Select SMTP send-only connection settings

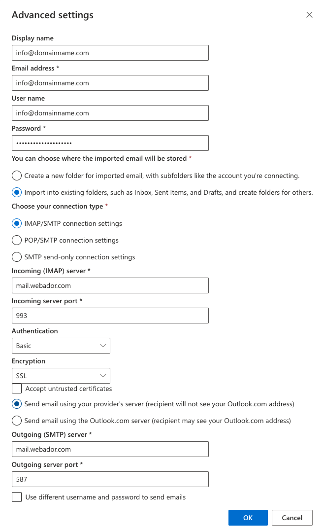[x=17, y=257]
